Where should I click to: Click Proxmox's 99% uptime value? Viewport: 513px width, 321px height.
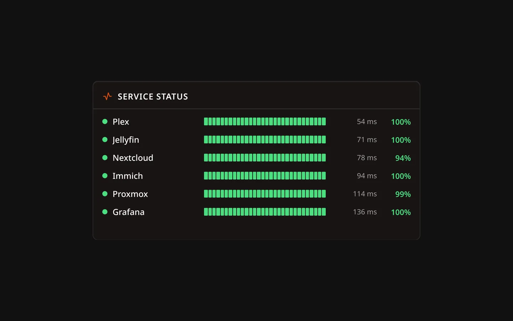coord(403,194)
